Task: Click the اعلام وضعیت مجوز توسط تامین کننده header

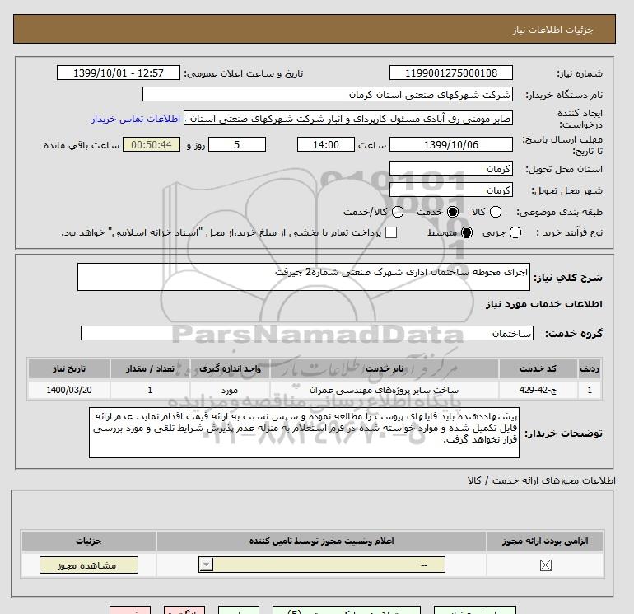Action: click(x=321, y=541)
